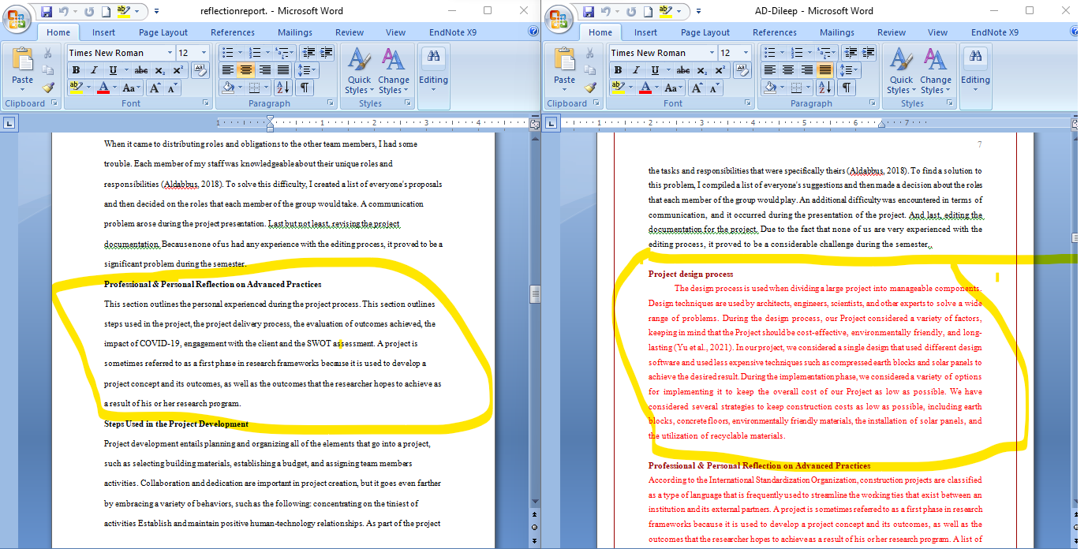Open font size dropdown in AD-Dileep window
1088x549 pixels.
(x=746, y=53)
